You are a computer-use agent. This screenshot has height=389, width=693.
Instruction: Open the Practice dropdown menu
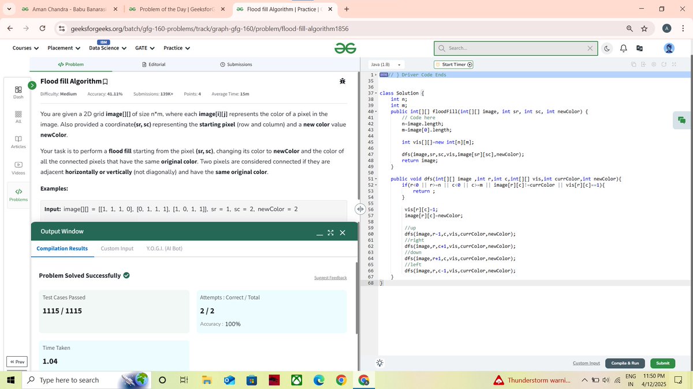(x=177, y=48)
